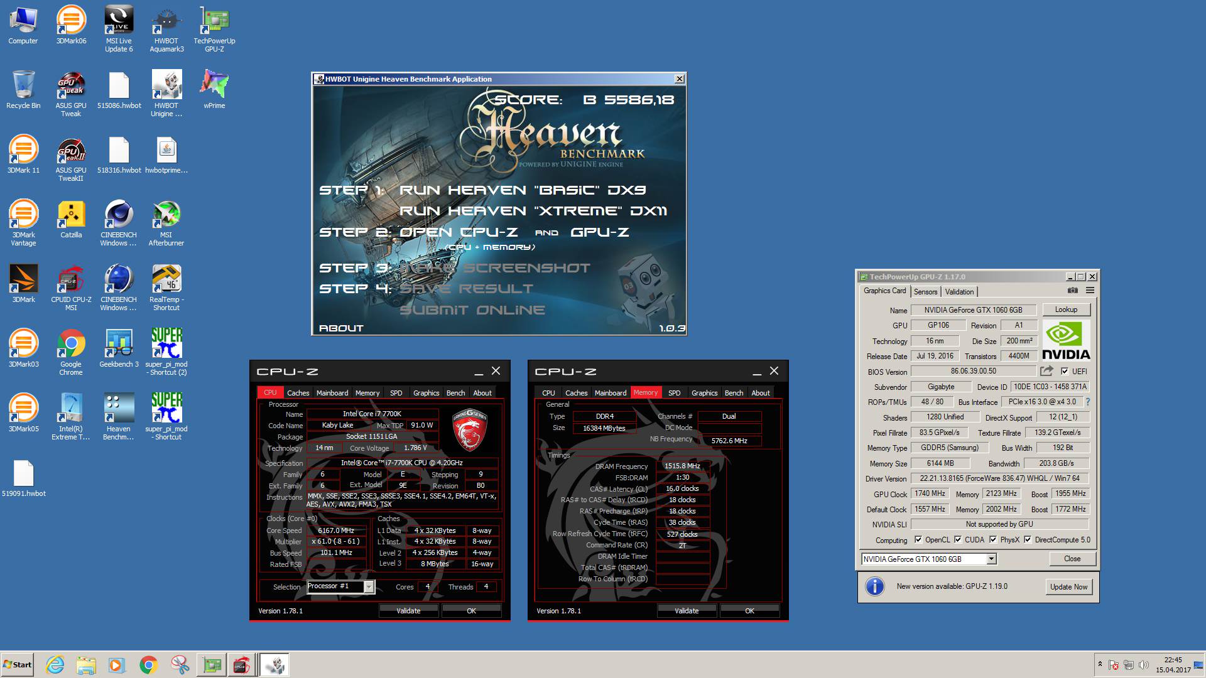Toggle the UEFI checkbox in GPU-Z

1065,371
